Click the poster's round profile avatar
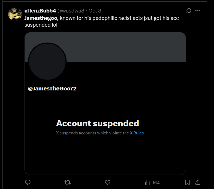The image size is (214, 189). point(15,14)
